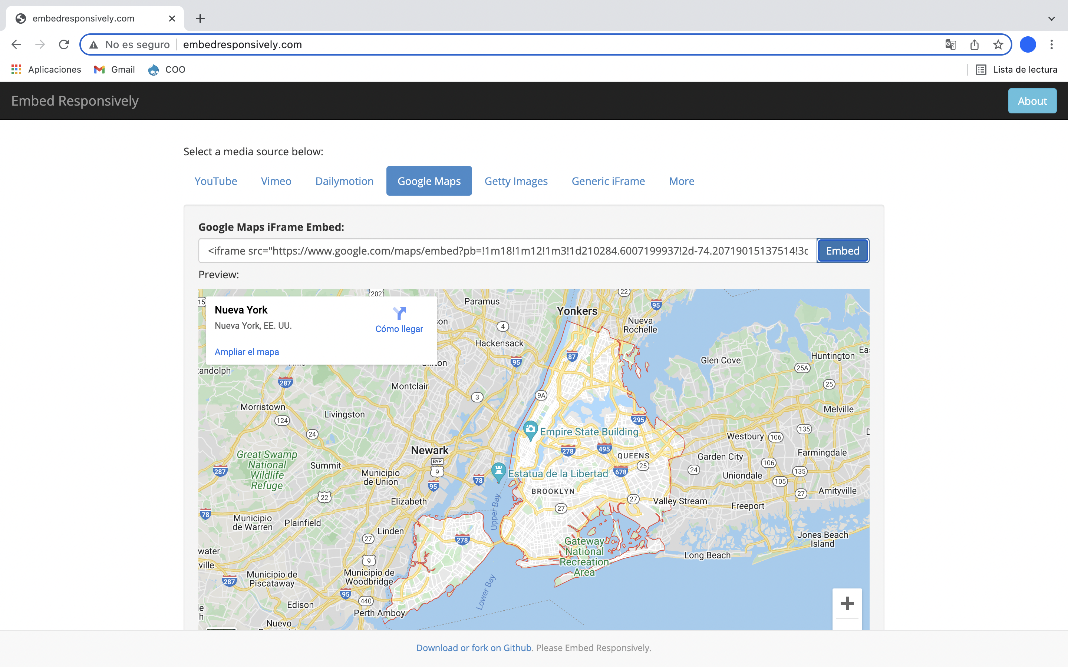
Task: Open the Google Translate page icon
Action: (x=950, y=44)
